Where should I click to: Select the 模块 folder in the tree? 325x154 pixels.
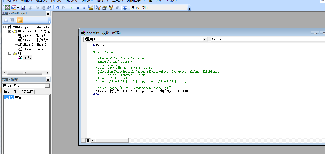pyautogui.click(x=21, y=53)
